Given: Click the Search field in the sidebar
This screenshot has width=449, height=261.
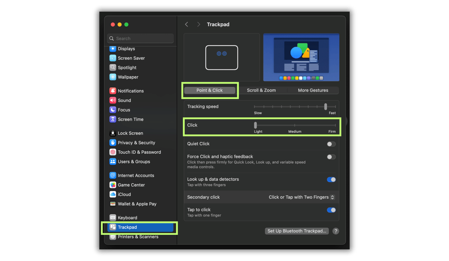Looking at the screenshot, I should point(140,38).
